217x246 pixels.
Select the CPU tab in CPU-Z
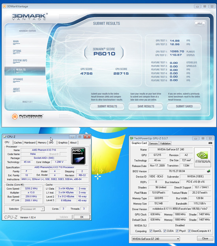(7, 142)
